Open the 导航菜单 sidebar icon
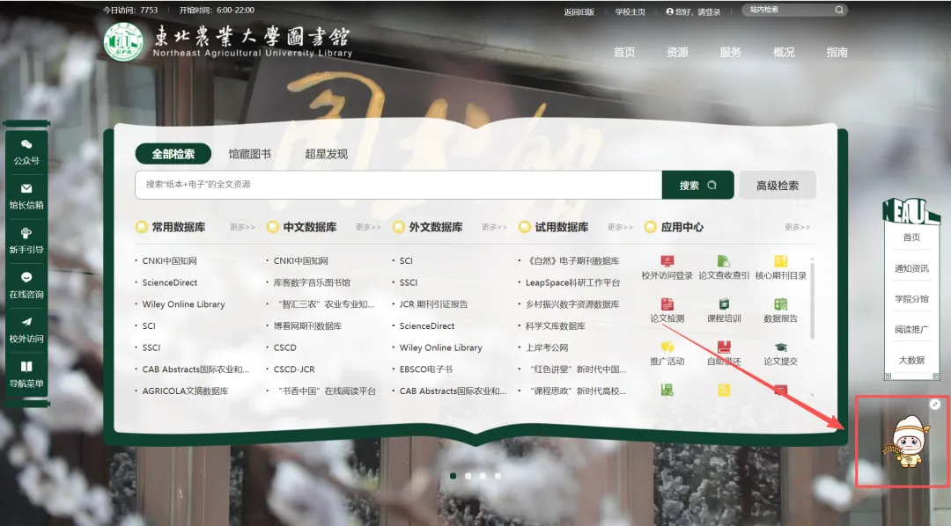The height and width of the screenshot is (526, 951). [26, 367]
